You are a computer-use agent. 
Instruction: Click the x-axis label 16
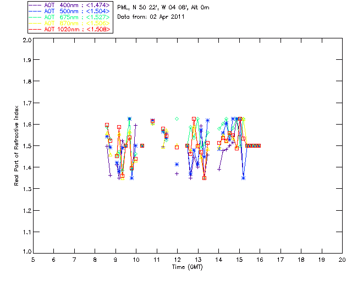260,260
